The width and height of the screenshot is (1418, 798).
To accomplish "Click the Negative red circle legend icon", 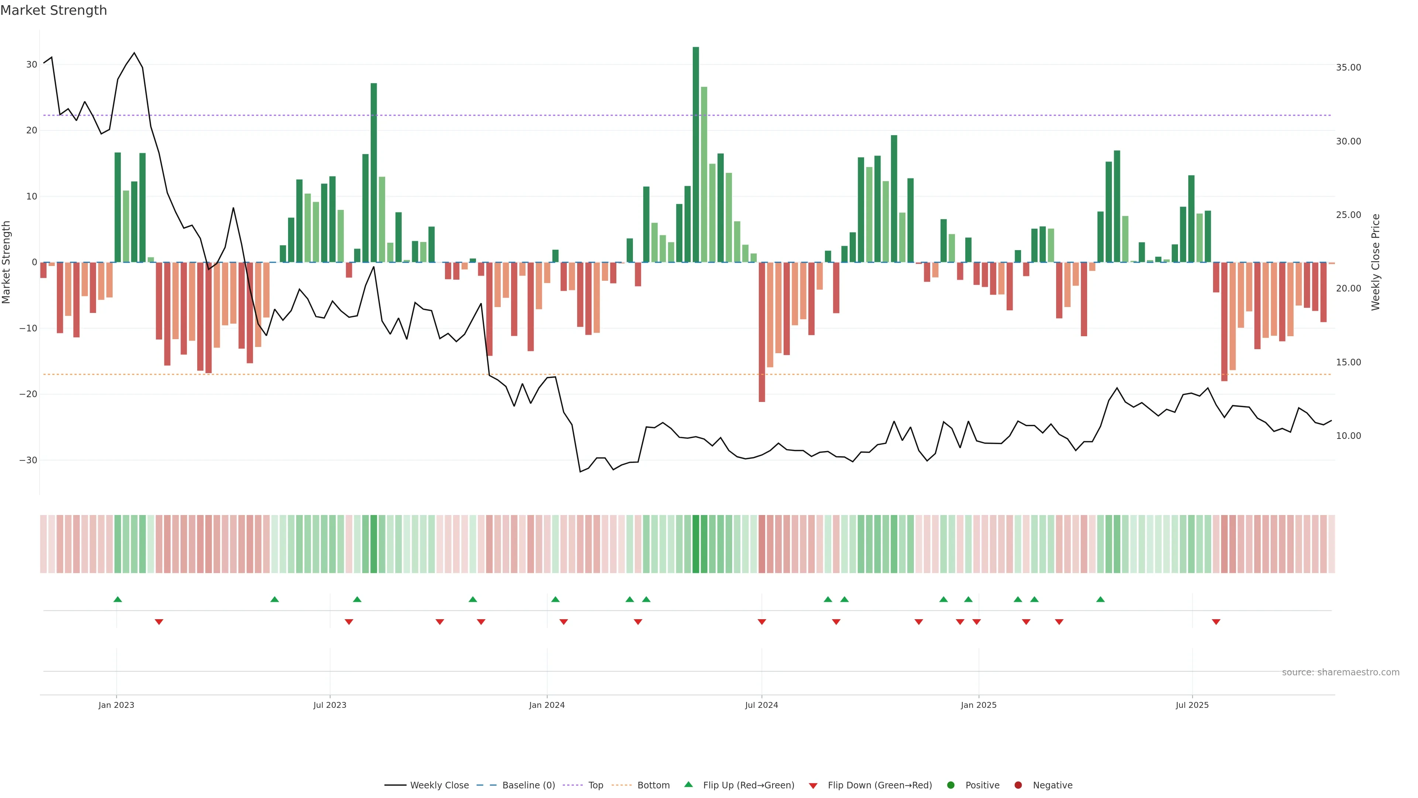I will (x=1018, y=785).
